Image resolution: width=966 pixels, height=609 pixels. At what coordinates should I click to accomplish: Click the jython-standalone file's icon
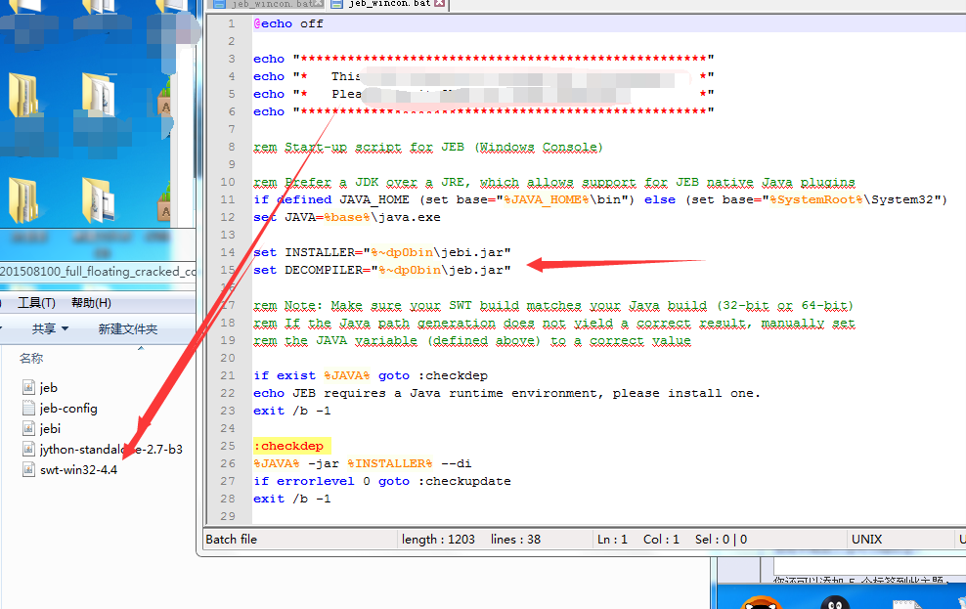coord(28,449)
